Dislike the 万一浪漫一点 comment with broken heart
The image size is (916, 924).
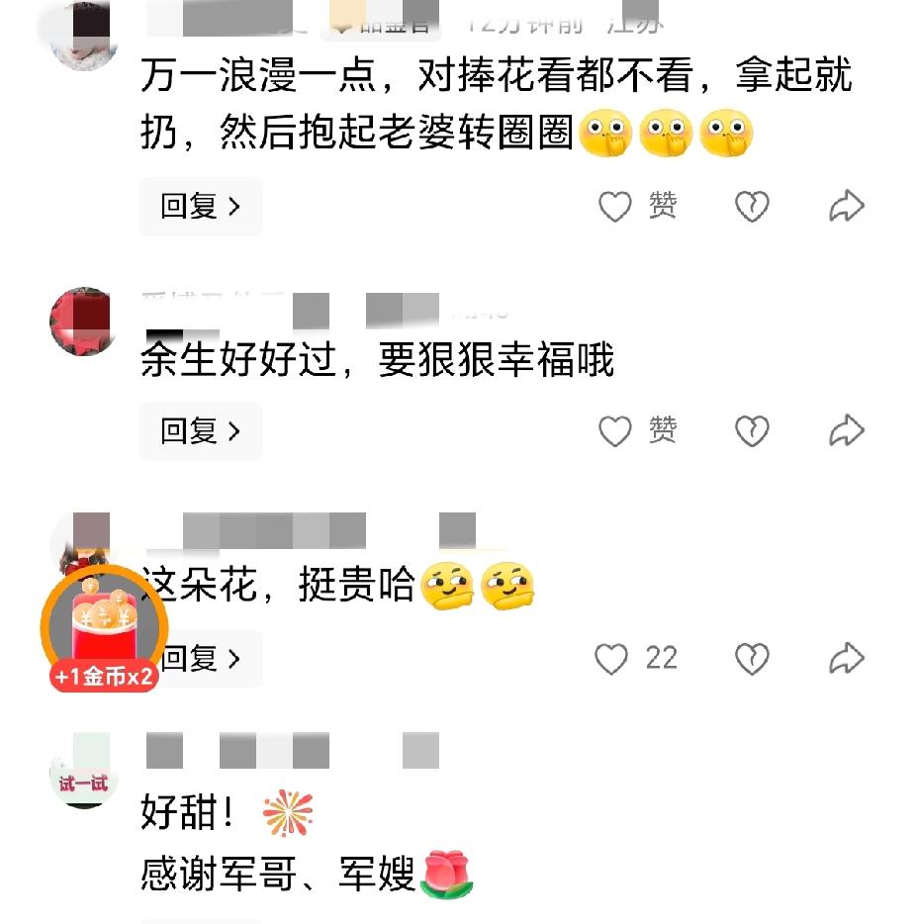pos(752,206)
